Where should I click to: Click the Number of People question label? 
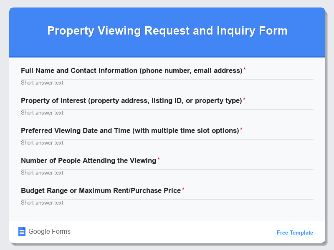[x=90, y=160]
